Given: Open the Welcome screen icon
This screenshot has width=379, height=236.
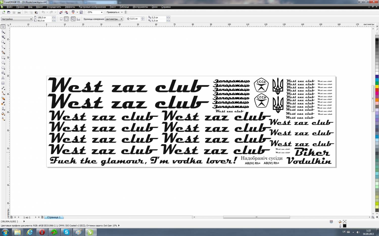Looking at the screenshot, I should (81, 12).
